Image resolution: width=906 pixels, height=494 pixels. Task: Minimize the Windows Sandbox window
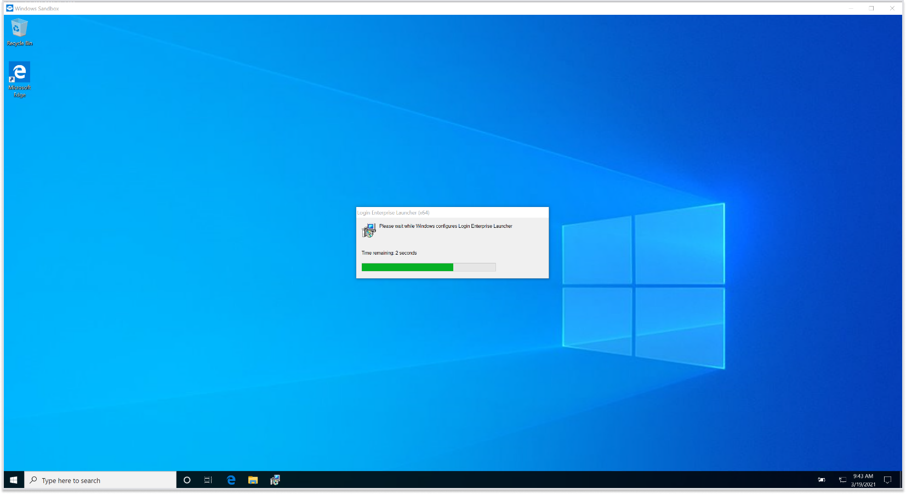(851, 8)
